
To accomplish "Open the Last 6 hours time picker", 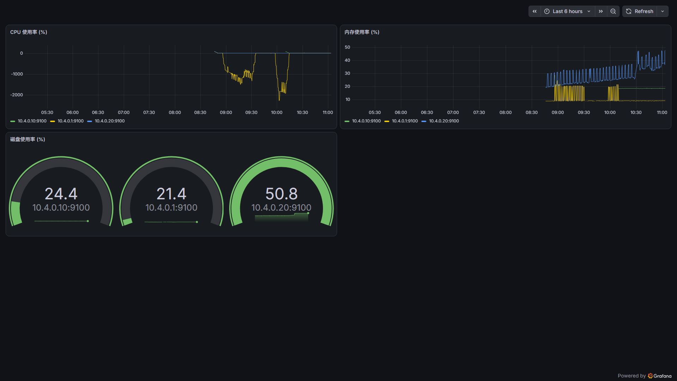I will 568,11.
